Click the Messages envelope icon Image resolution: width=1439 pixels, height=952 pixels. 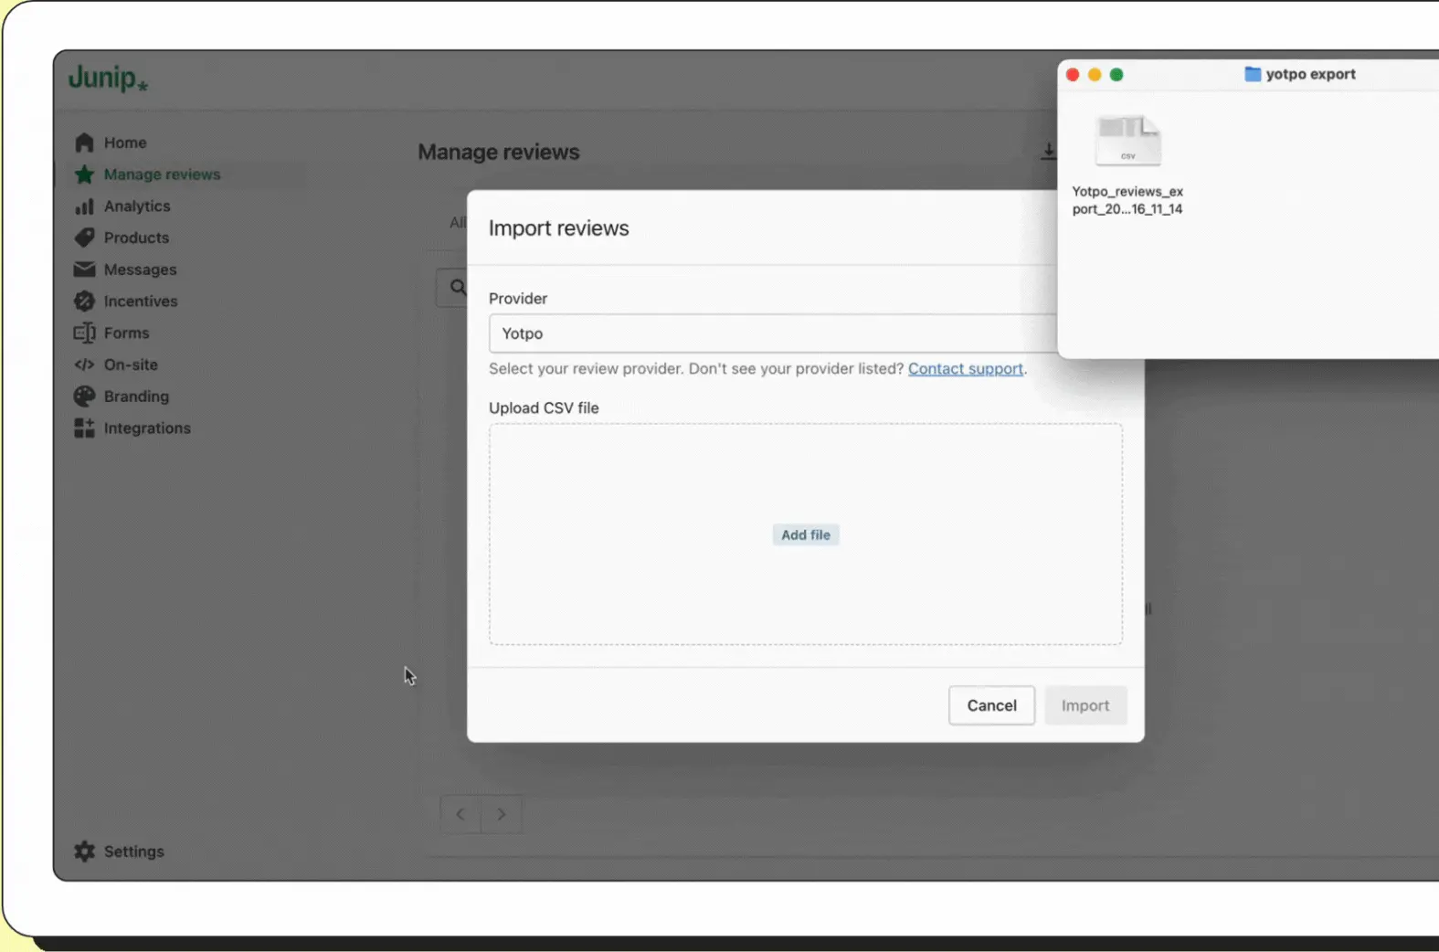84,270
